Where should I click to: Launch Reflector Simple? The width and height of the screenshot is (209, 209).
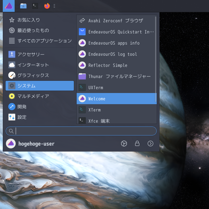click(x=116, y=65)
